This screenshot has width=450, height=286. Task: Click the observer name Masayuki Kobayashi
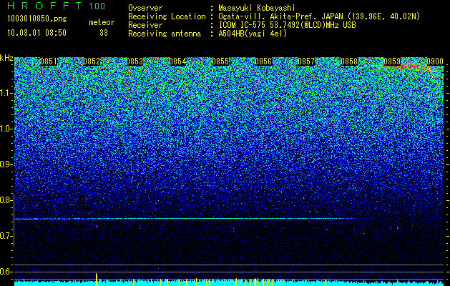pyautogui.click(x=257, y=8)
